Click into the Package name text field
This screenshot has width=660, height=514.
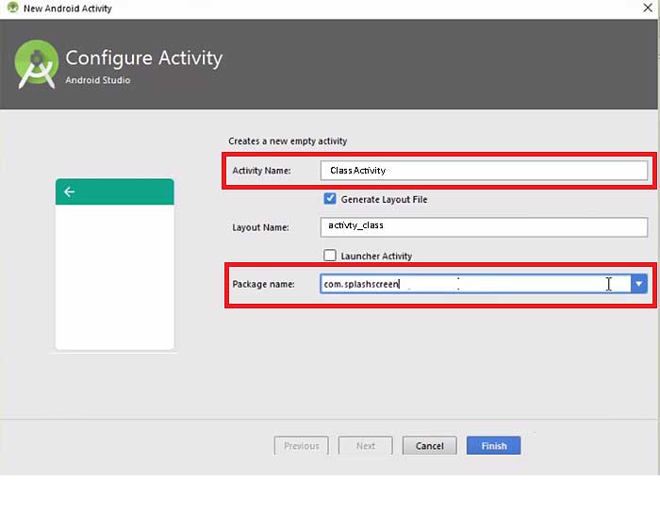[x=475, y=284]
